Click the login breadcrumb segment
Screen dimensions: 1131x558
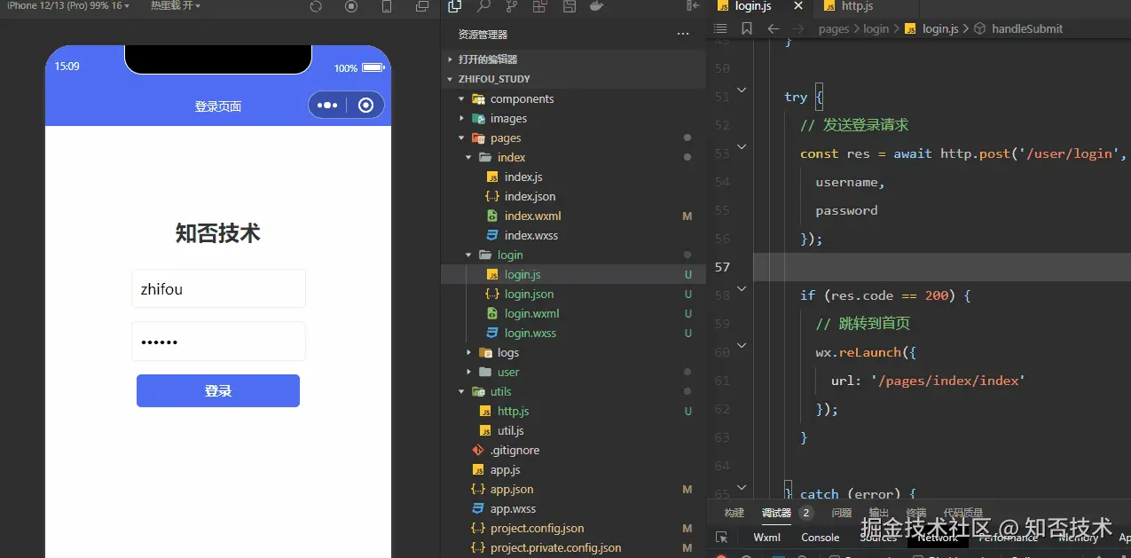click(876, 28)
